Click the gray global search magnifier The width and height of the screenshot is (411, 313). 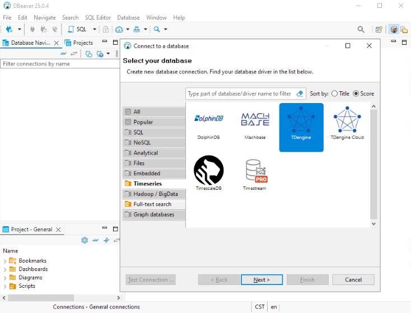[361, 29]
